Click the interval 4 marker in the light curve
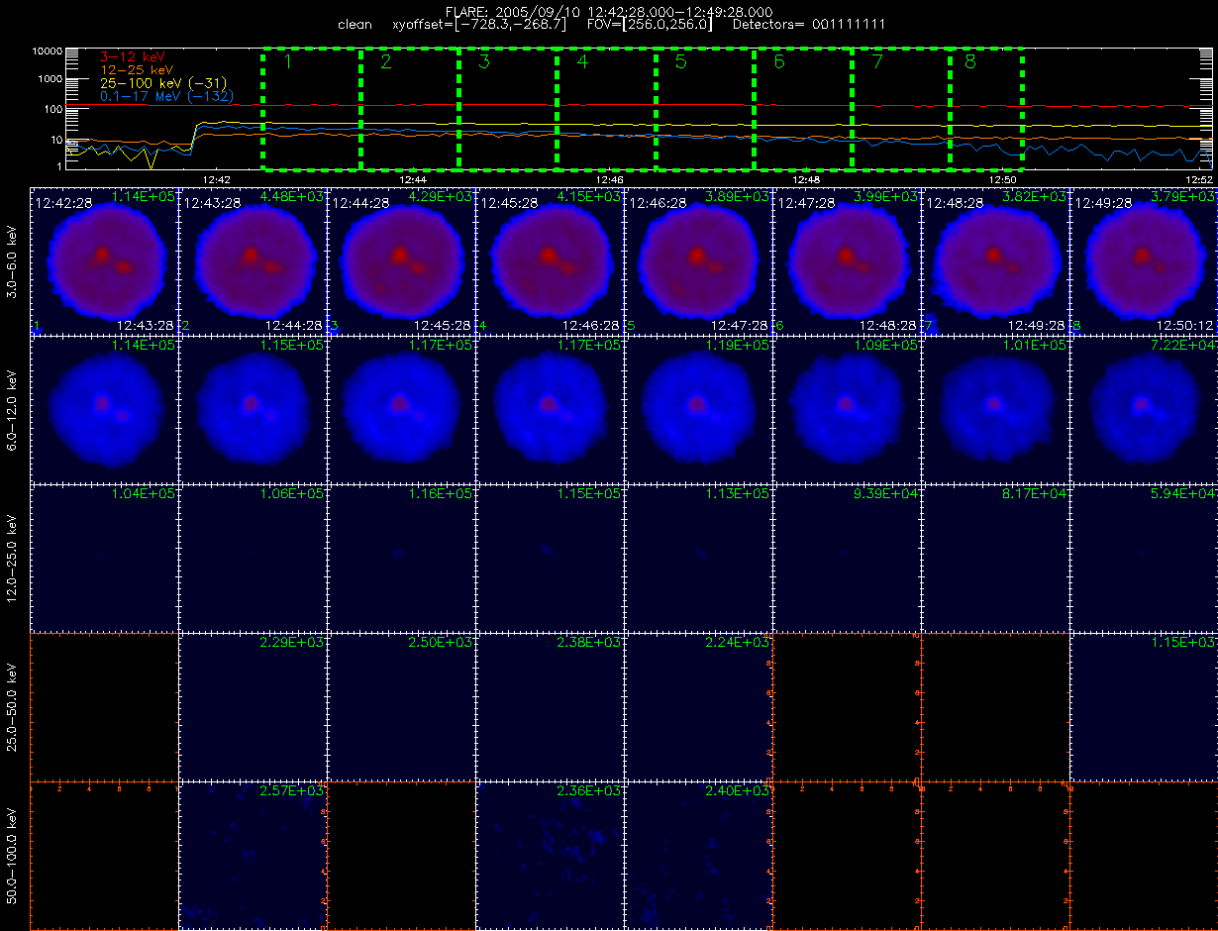1218x931 pixels. pyautogui.click(x=582, y=62)
